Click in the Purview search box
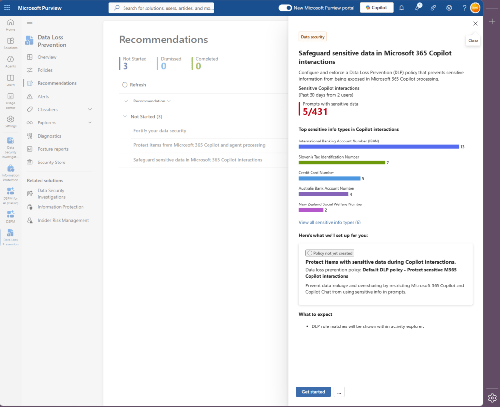The width and height of the screenshot is (500, 407). pyautogui.click(x=161, y=8)
